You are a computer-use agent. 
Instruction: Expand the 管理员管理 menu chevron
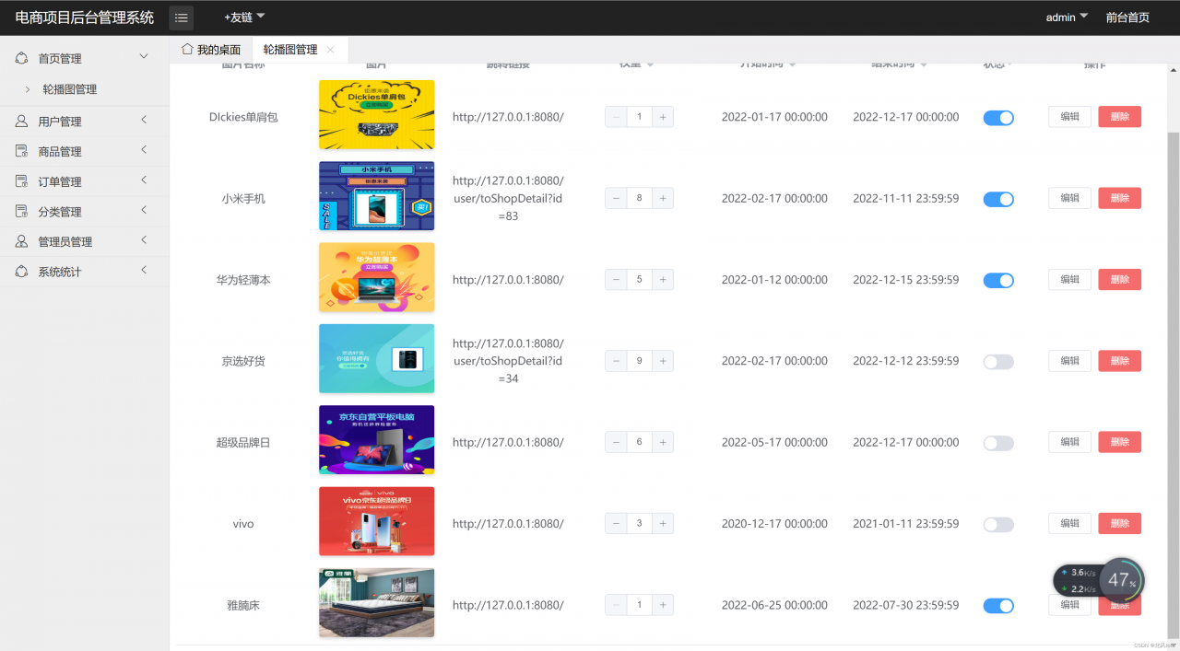pos(144,240)
